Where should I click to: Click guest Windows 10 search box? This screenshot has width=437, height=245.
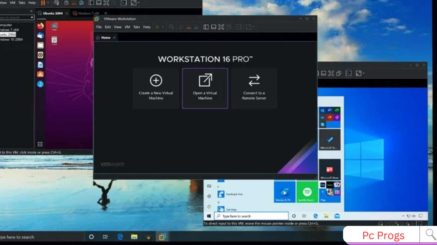(251, 216)
